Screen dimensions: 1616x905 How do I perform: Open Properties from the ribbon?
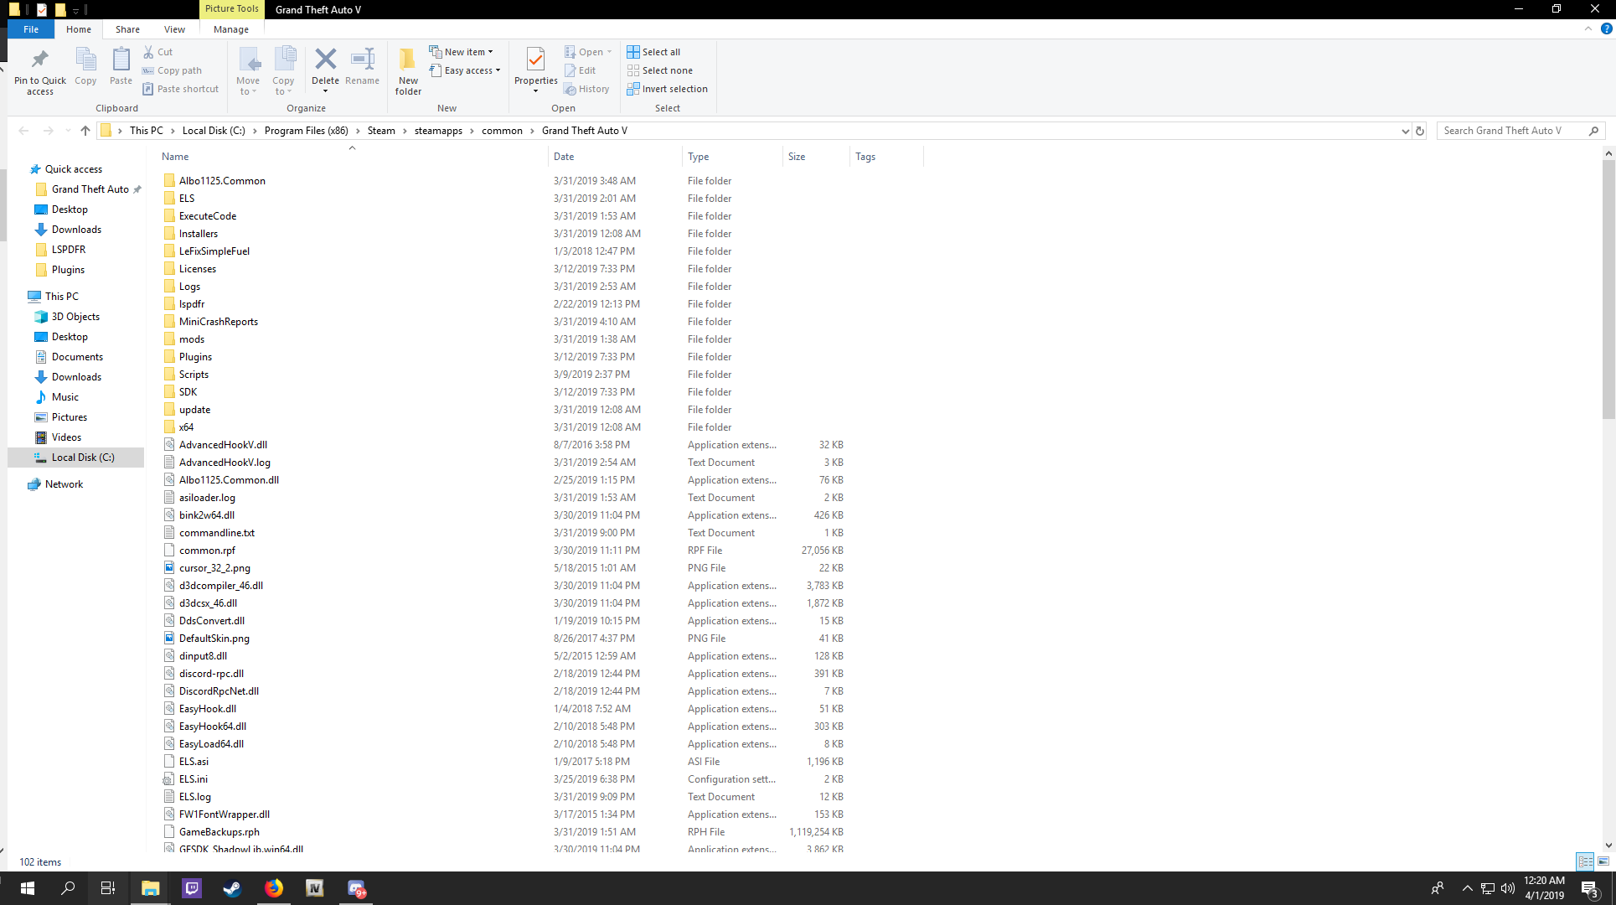(535, 60)
